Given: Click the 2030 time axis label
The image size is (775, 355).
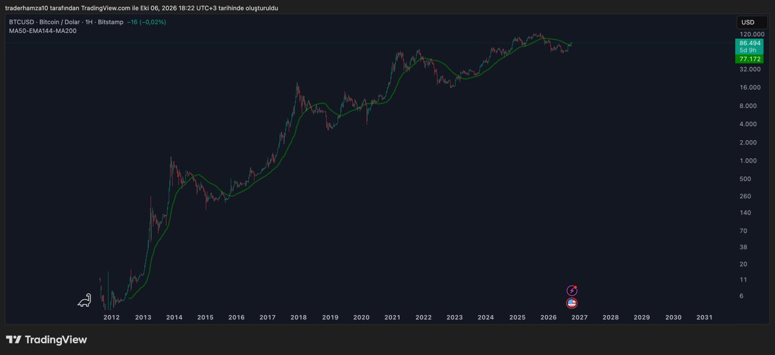Looking at the screenshot, I should (674, 318).
